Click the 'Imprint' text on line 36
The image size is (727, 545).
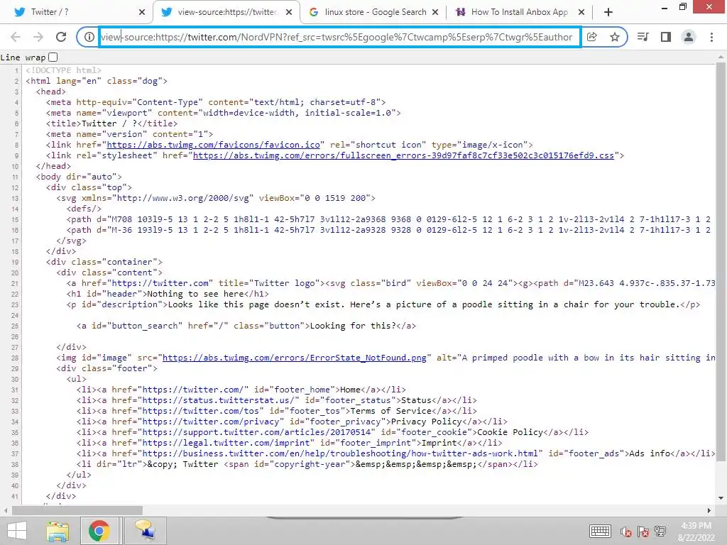[439, 443]
